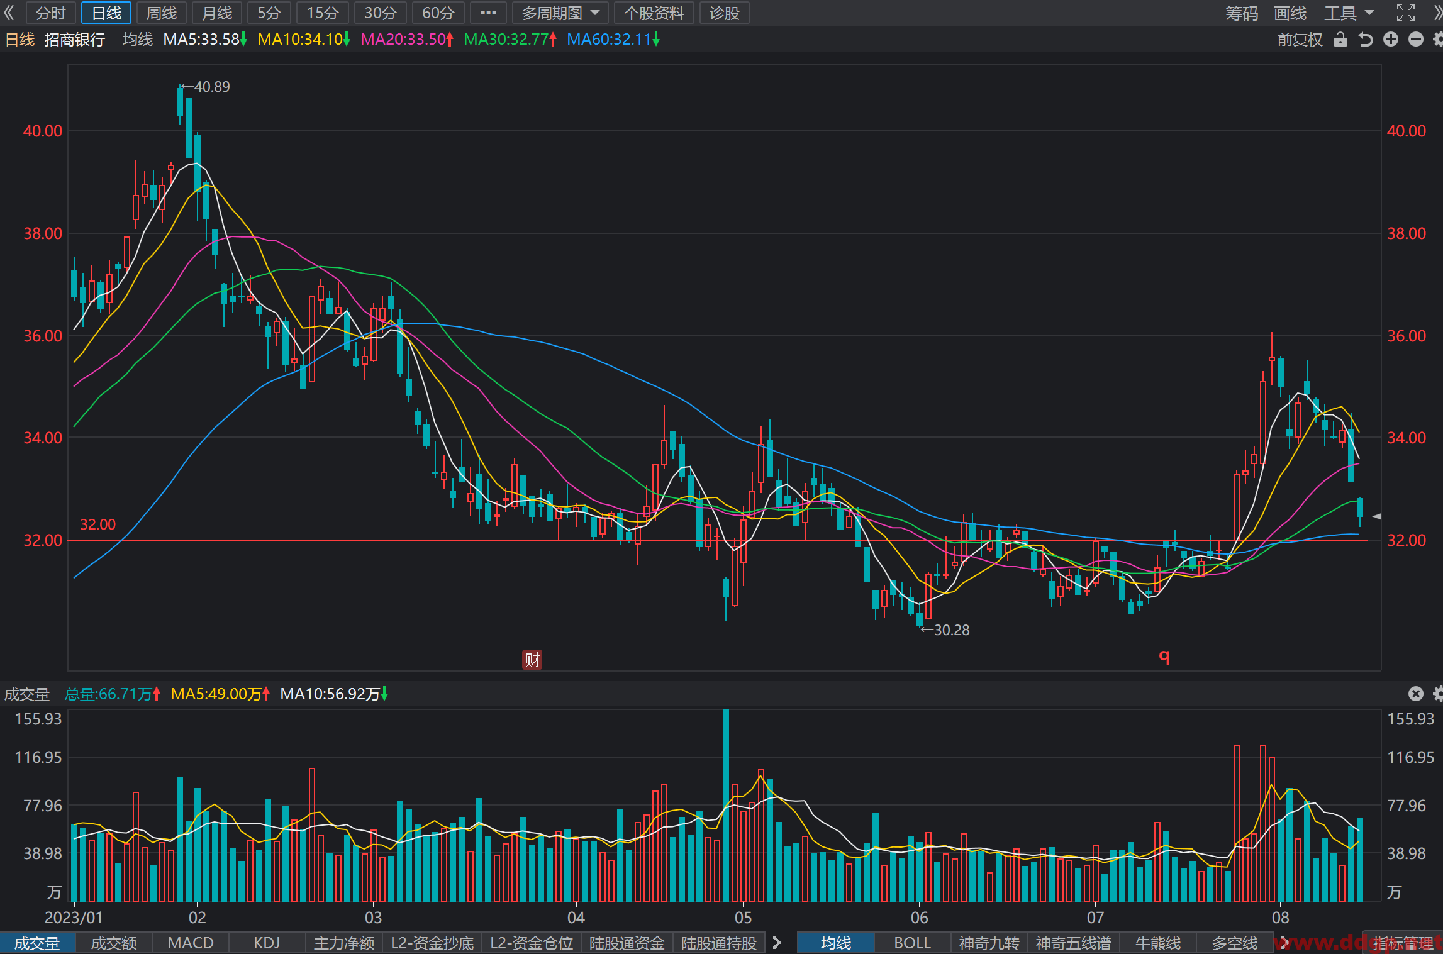The height and width of the screenshot is (954, 1443).
Task: Click the 诊股 stock diagnosis button
Action: click(724, 13)
